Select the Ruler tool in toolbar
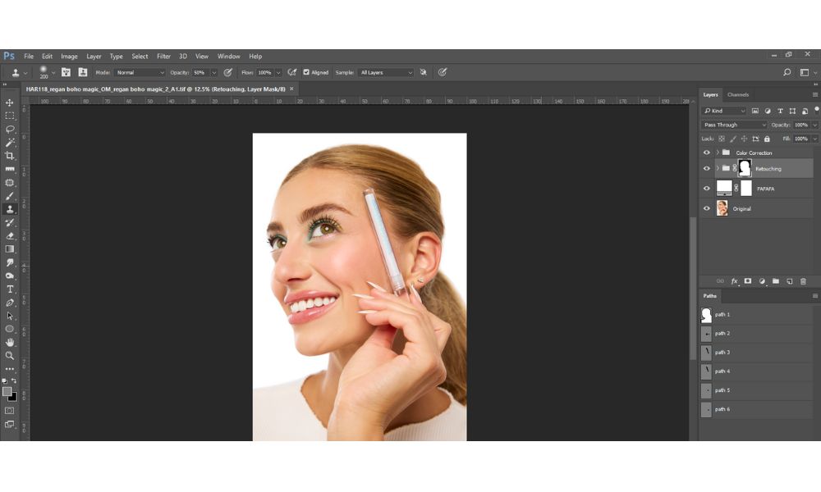Viewport: 821px width, 492px height. click(x=9, y=170)
